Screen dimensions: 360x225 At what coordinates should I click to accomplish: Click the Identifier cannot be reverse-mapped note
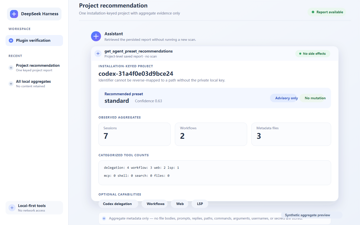(x=162, y=80)
